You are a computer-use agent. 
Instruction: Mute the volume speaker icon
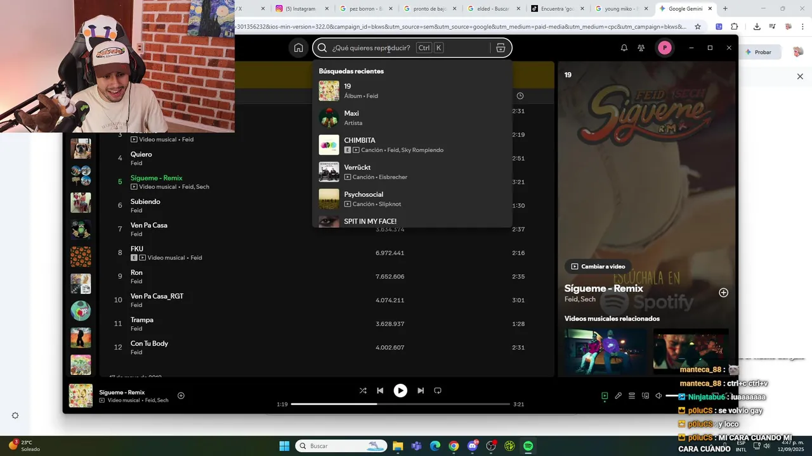658,396
